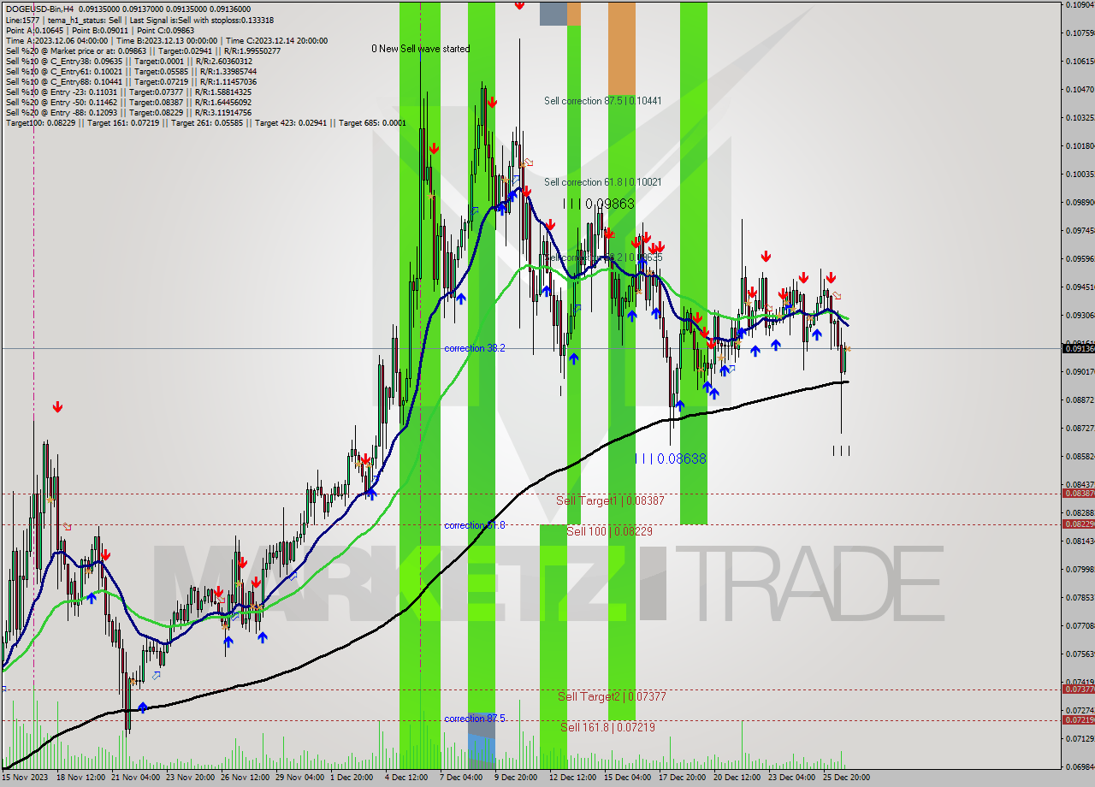This screenshot has width=1095, height=787.
Task: Click '0 New Sell wave started' label
Action: point(421,49)
